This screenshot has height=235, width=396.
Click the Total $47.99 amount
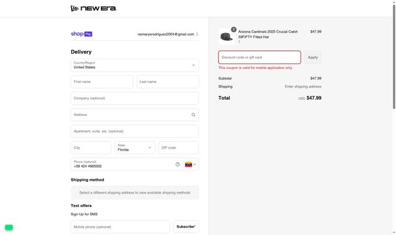(314, 98)
